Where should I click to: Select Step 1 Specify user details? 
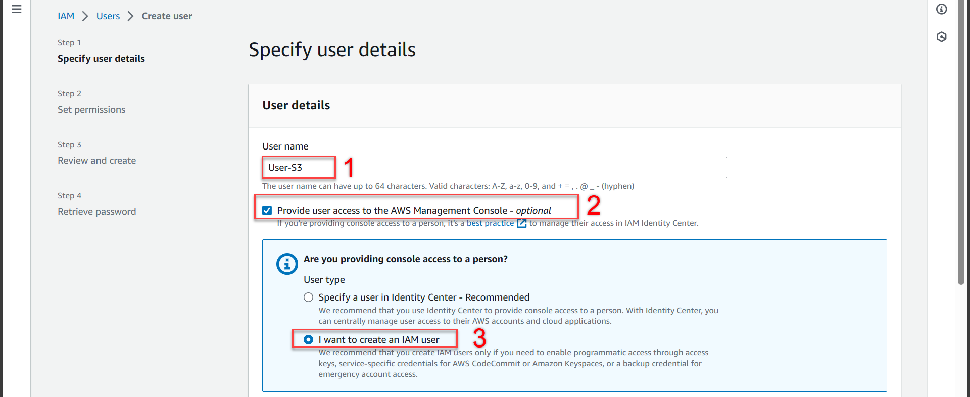101,59
